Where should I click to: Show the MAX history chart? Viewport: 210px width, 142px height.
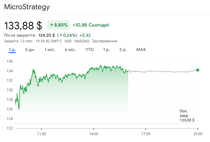pyautogui.click(x=141, y=50)
